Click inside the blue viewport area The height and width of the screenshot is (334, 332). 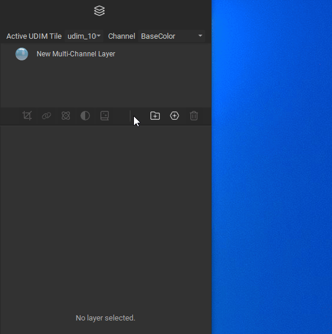coord(272,167)
